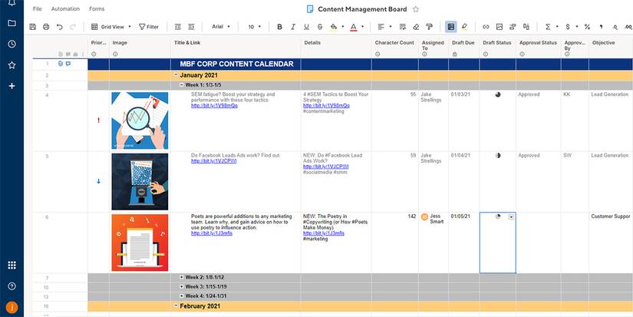Toggle the highlighted Conditional Formatting button
633x317 pixels.
pos(451,27)
